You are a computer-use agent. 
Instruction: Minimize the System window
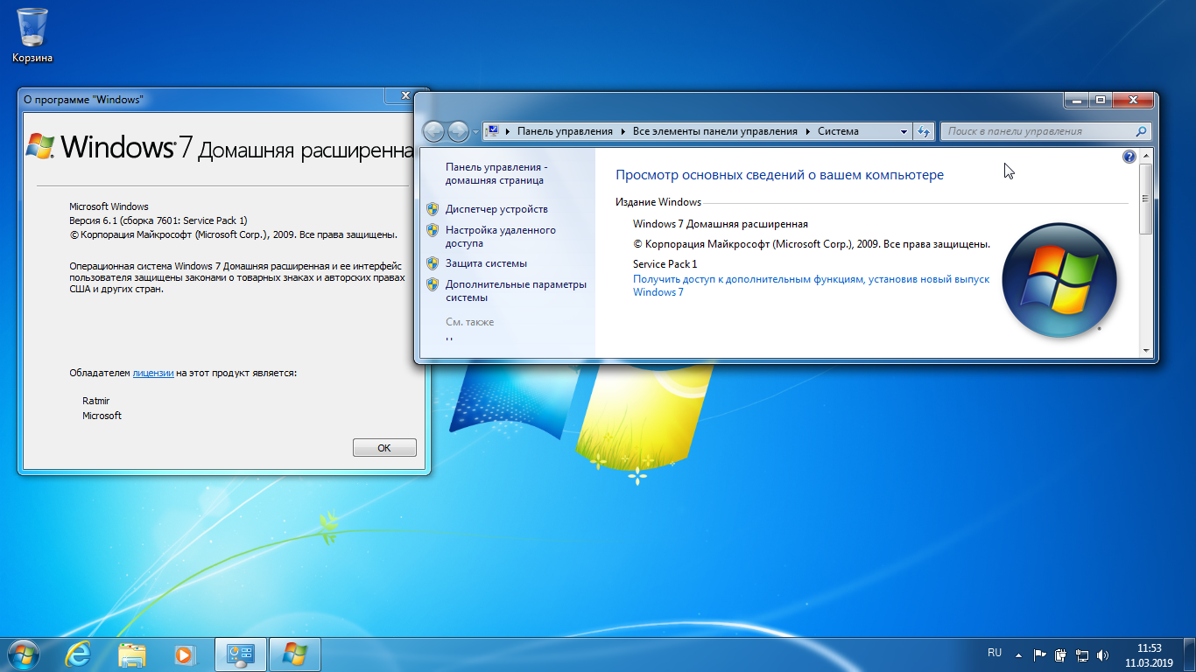click(x=1078, y=100)
